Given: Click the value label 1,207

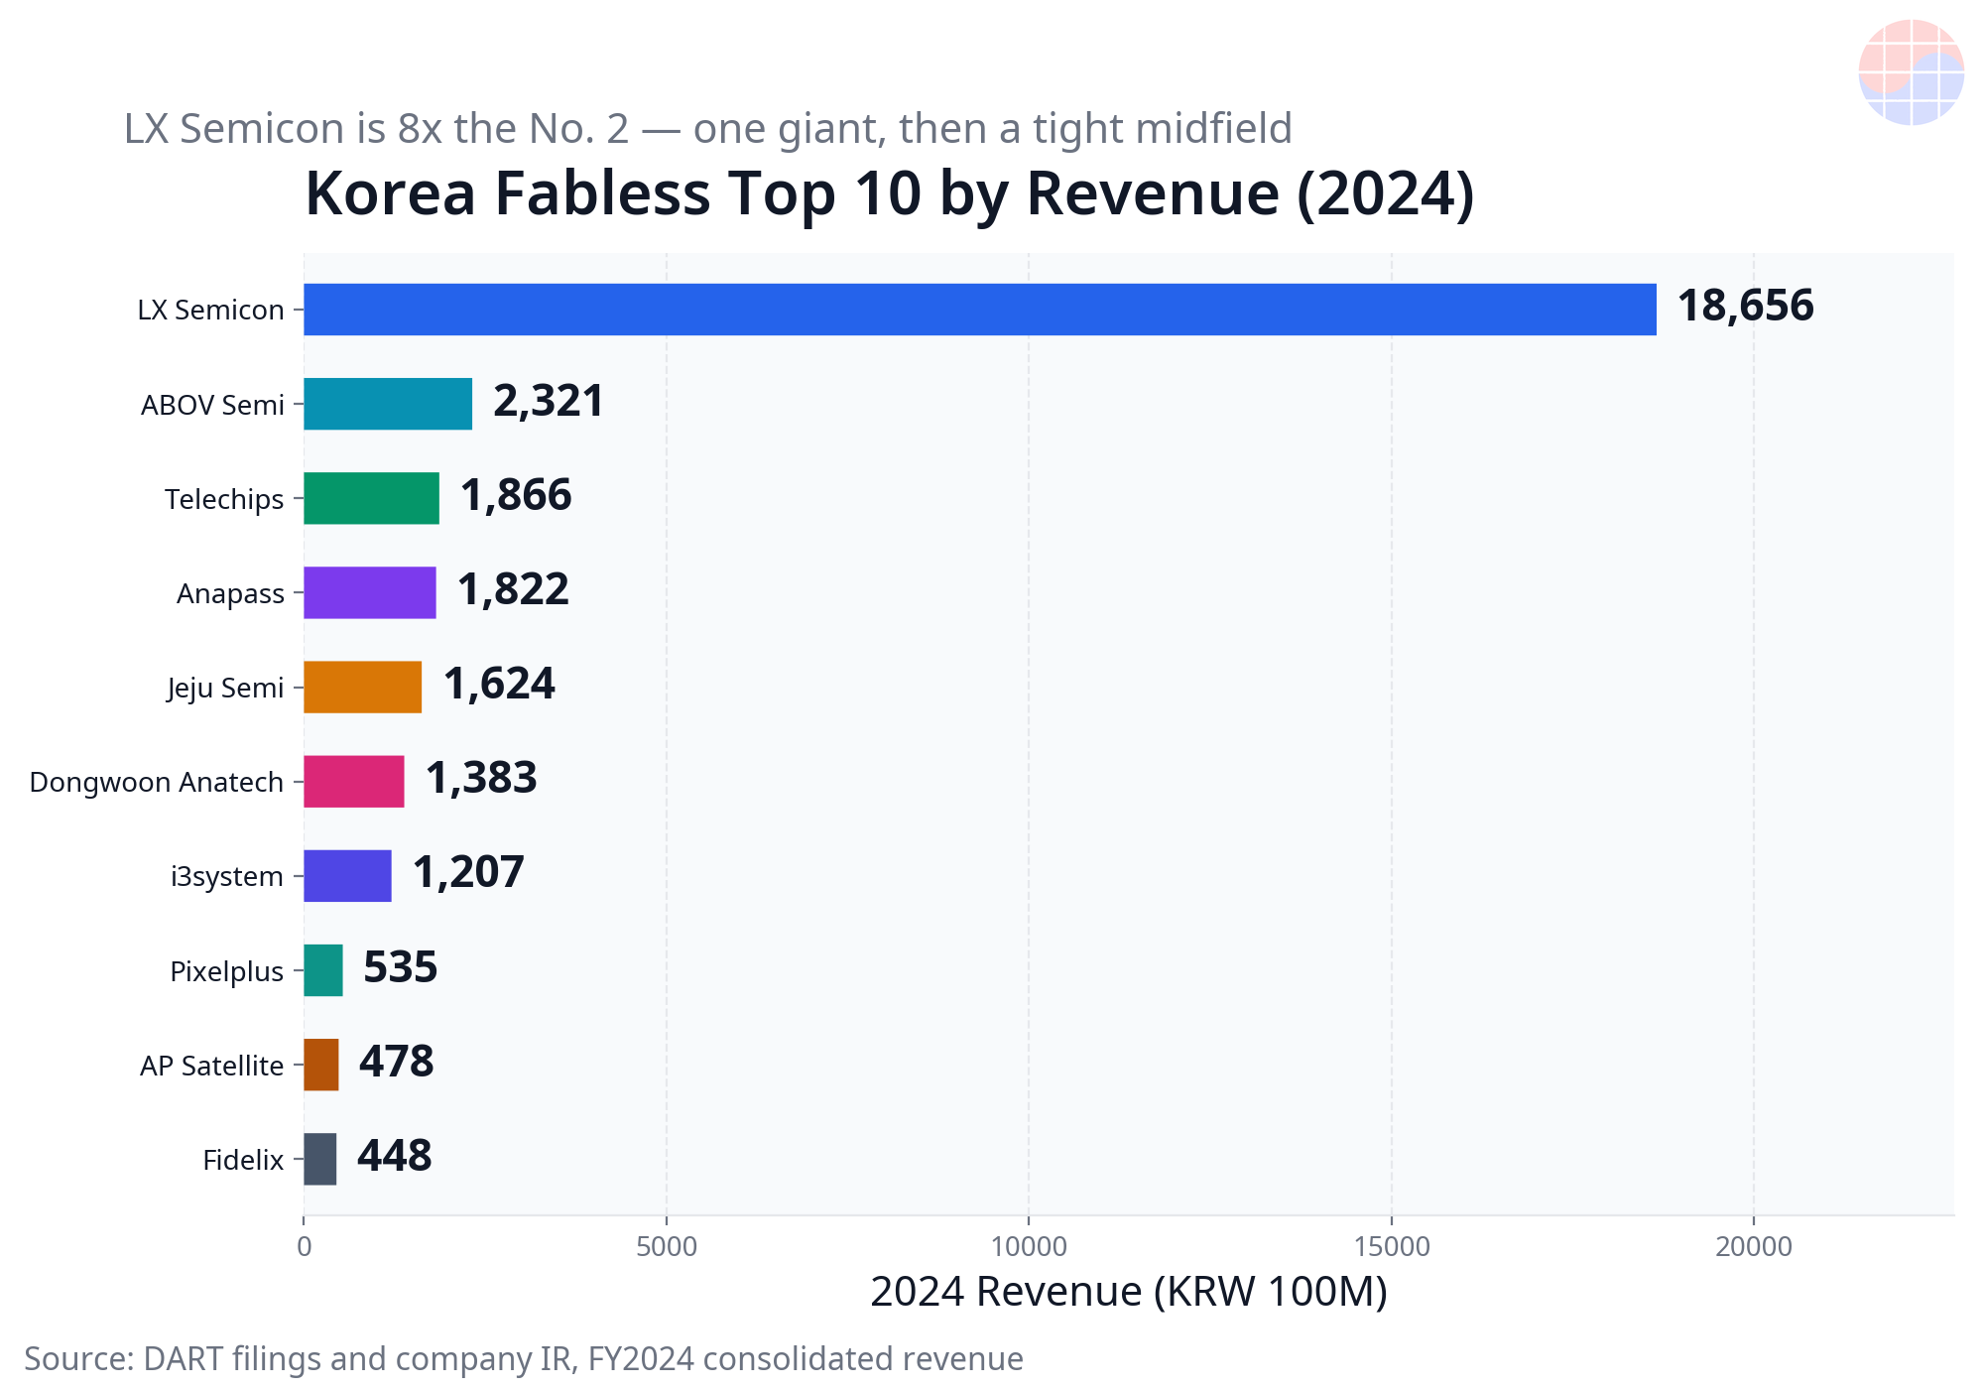Looking at the screenshot, I should point(468,872).
